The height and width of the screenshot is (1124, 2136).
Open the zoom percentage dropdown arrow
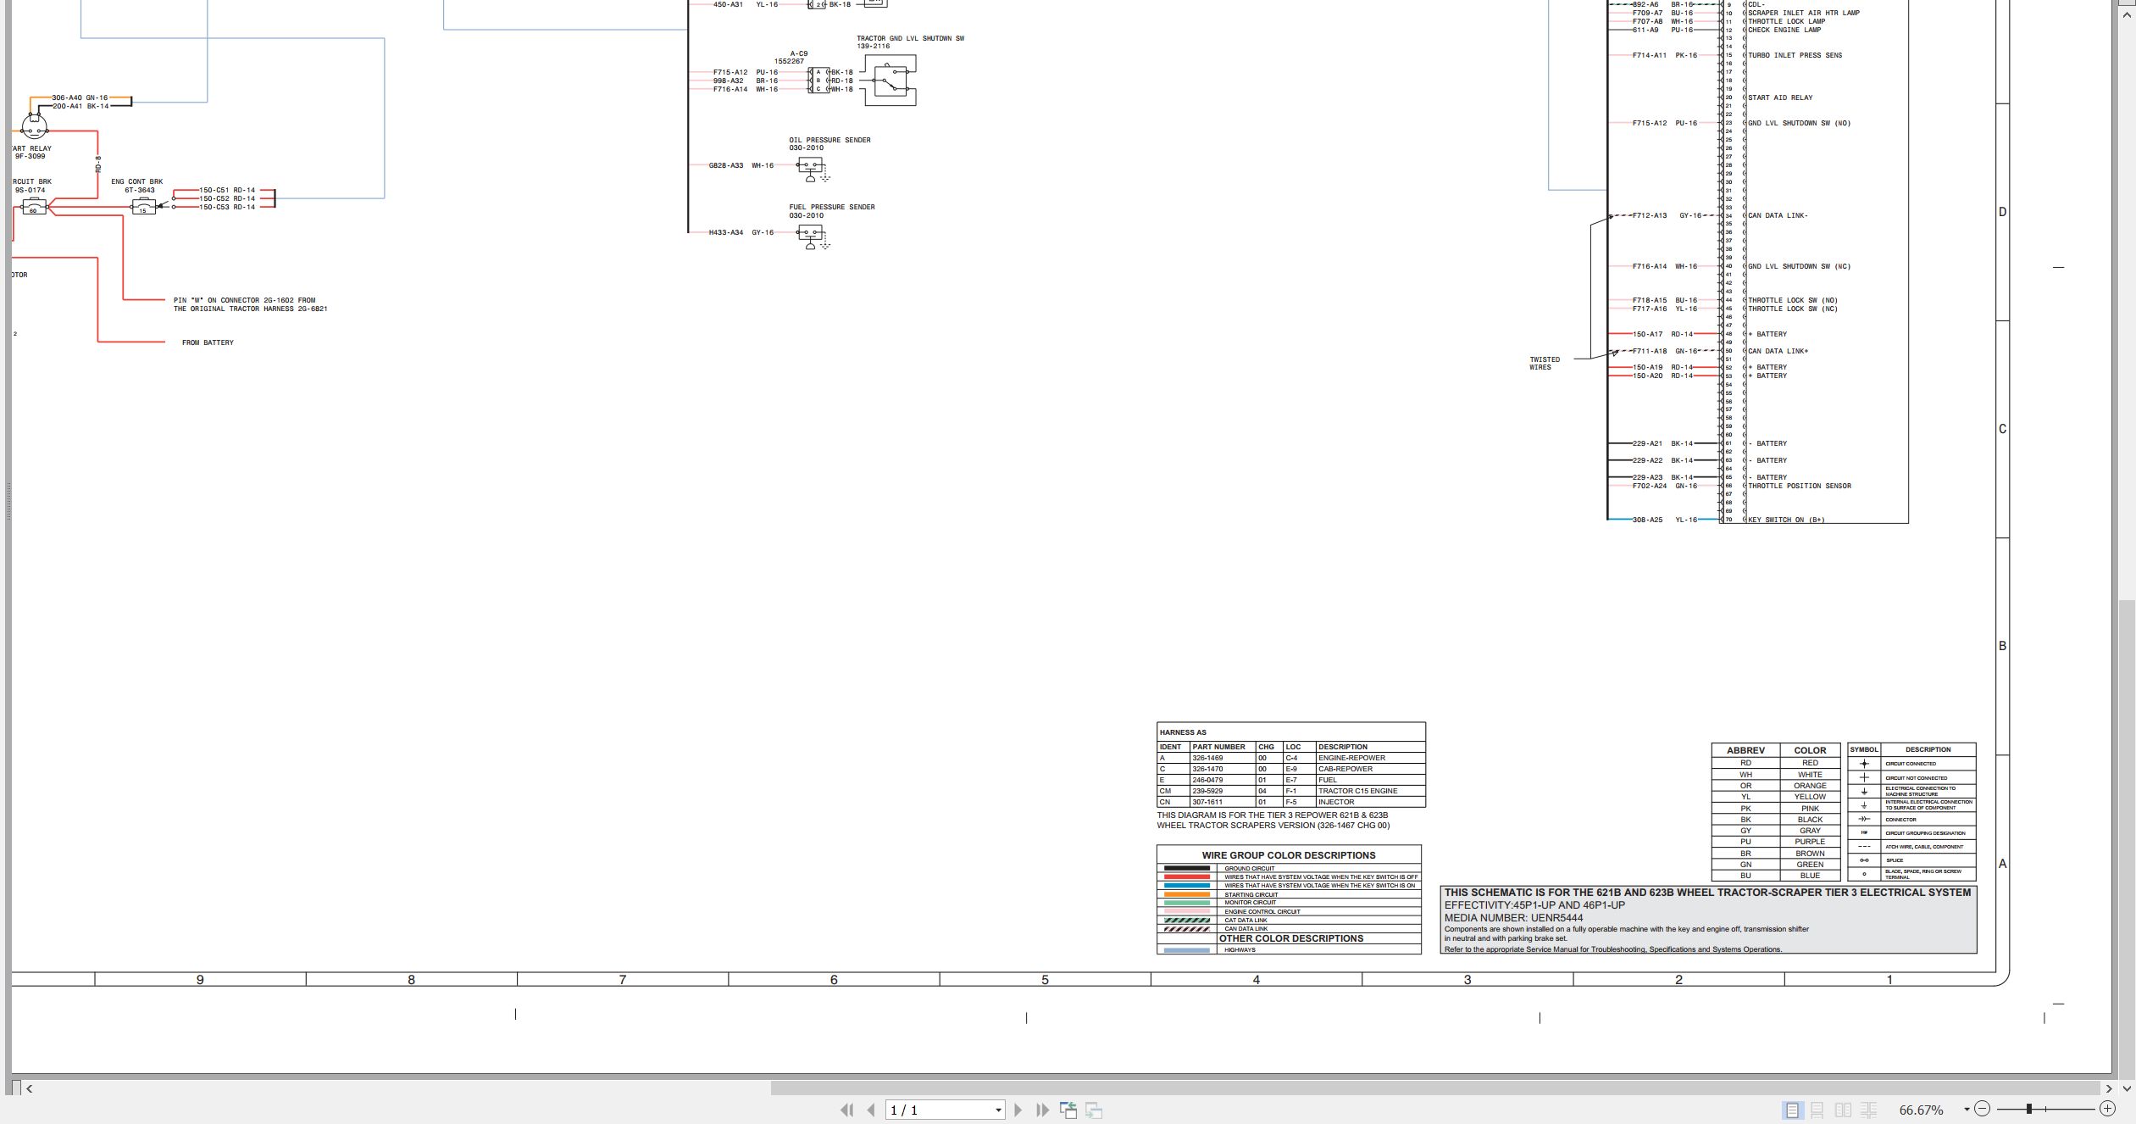pyautogui.click(x=1967, y=1110)
